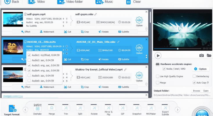Screen dimensions: 213x116
Task: Click the Browse output folder button
Action: (x=196, y=90)
